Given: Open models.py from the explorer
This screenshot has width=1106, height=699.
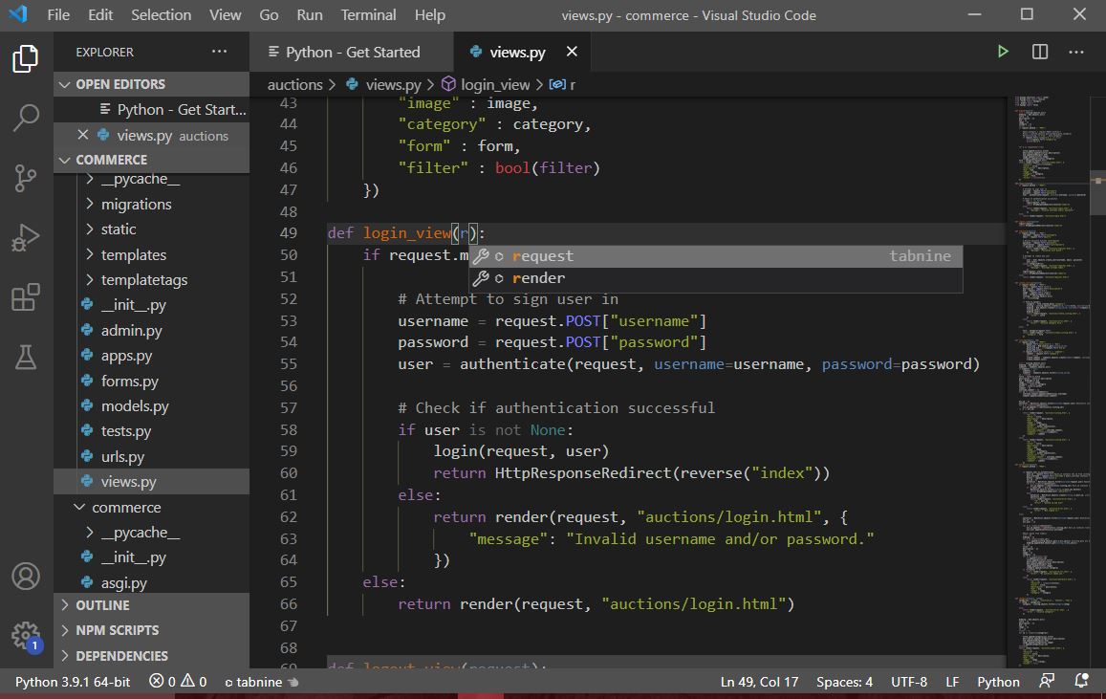Looking at the screenshot, I should pyautogui.click(x=135, y=406).
